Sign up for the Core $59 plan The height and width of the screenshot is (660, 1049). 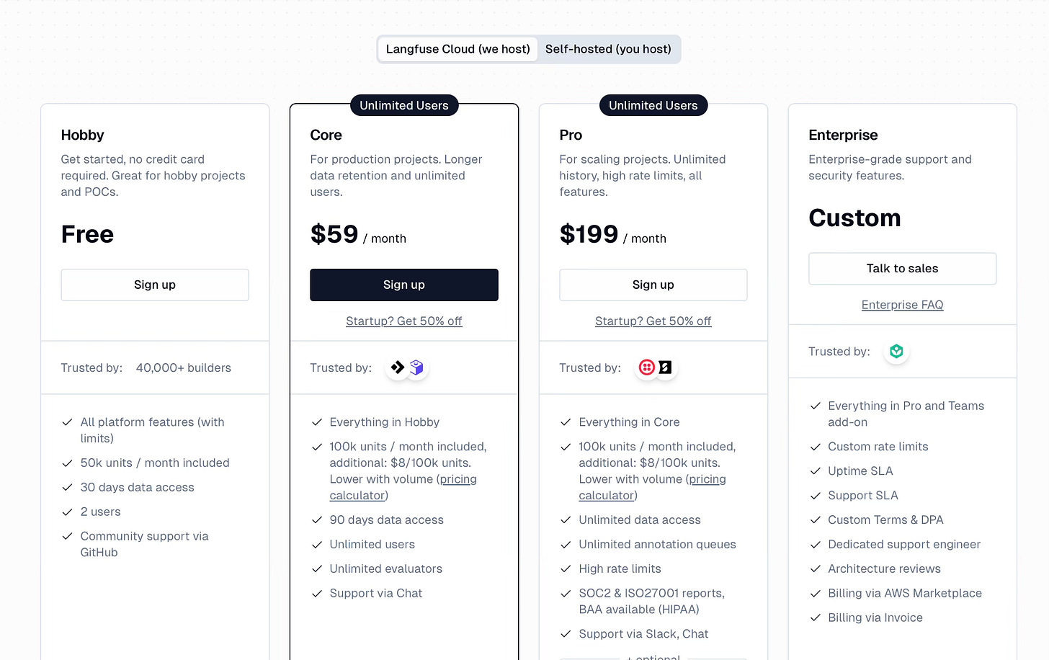pyautogui.click(x=404, y=285)
